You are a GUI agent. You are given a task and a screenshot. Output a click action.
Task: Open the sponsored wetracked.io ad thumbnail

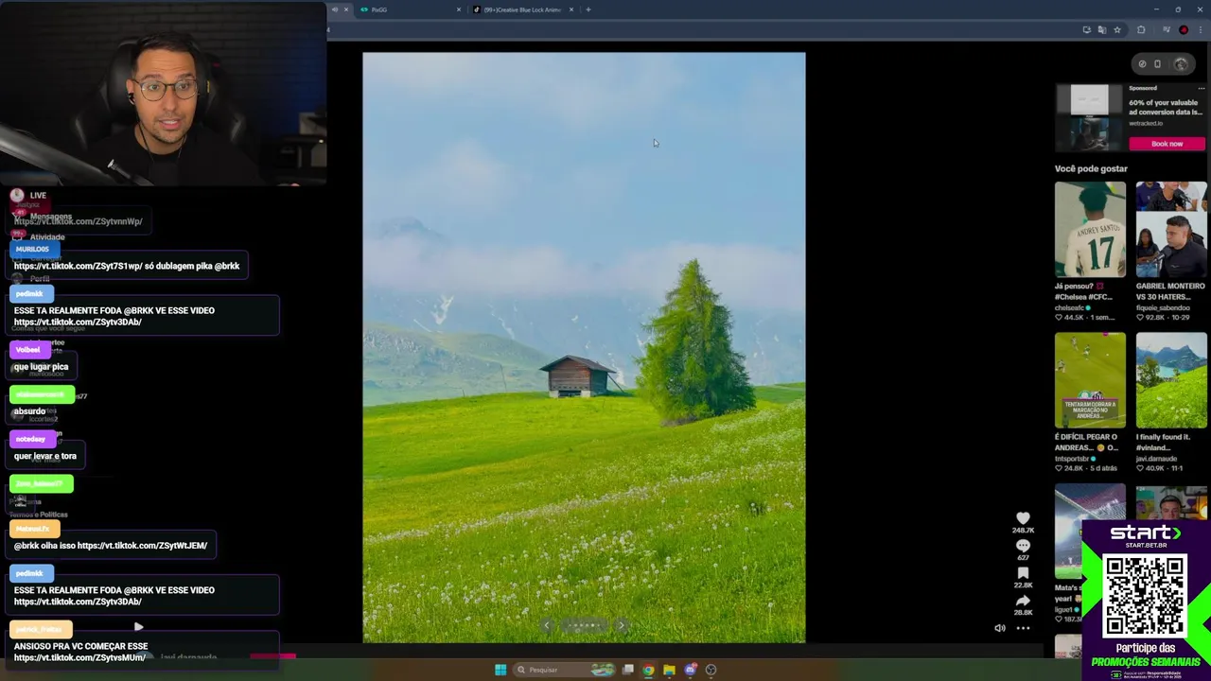[x=1089, y=117]
